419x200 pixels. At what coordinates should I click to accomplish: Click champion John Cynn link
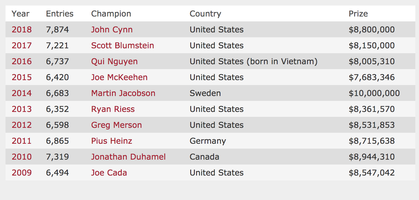click(x=112, y=30)
